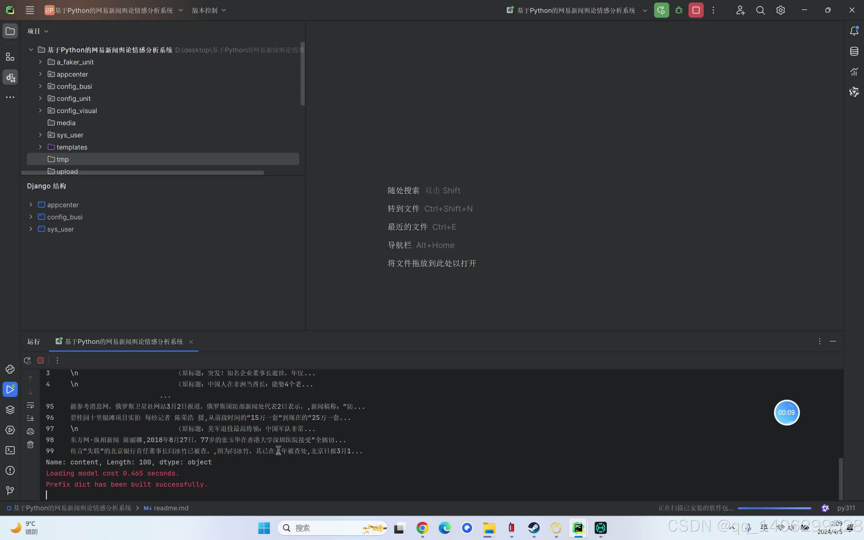Toggle the Project tool window
Image resolution: width=864 pixels, height=540 pixels.
[10, 31]
